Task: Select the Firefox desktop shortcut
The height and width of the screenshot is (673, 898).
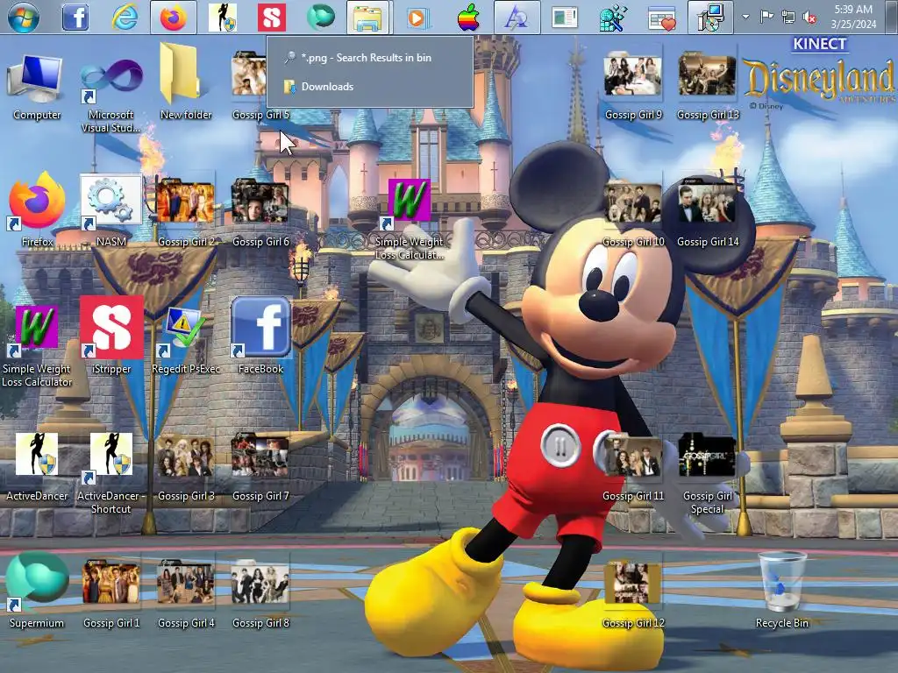Action: click(x=37, y=209)
